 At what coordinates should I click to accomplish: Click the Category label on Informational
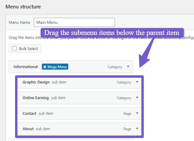115,67
